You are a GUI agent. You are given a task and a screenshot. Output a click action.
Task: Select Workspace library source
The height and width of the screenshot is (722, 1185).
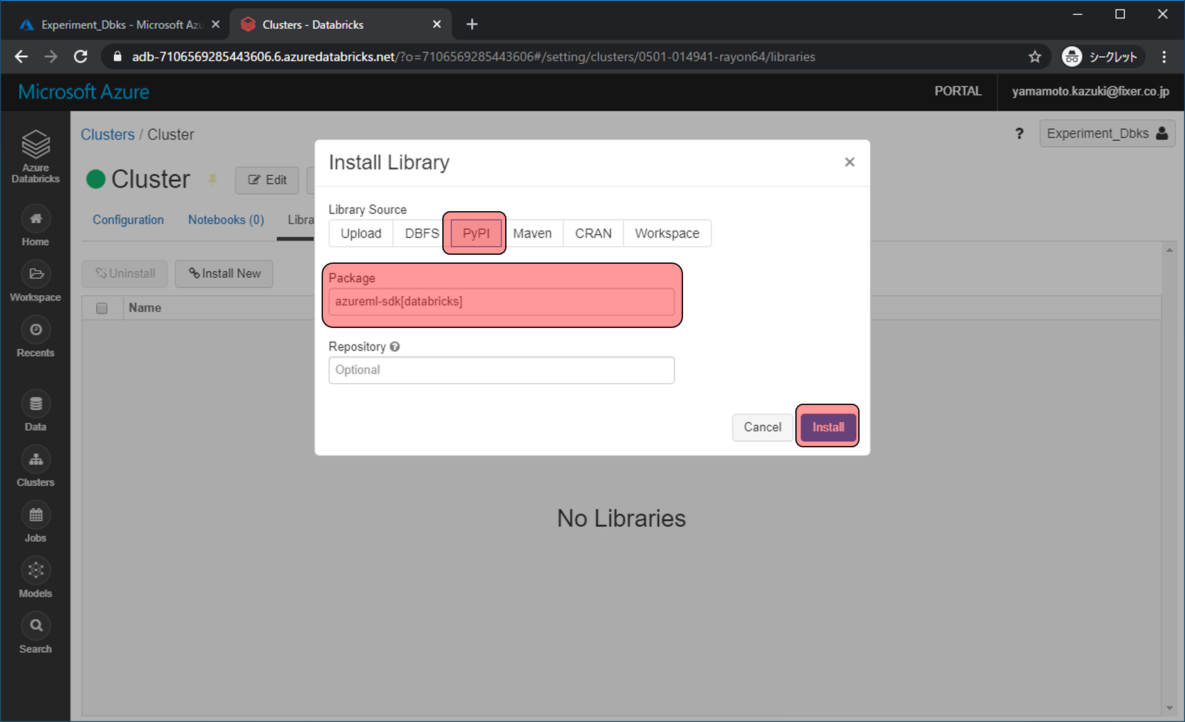(667, 234)
